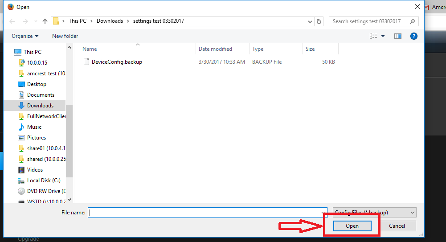446x242 pixels.
Task: Select This PC in the address breadcrumb
Action: click(78, 21)
